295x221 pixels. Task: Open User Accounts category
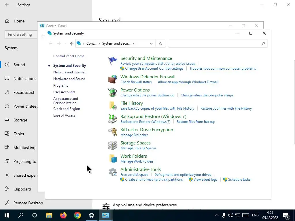point(64,92)
